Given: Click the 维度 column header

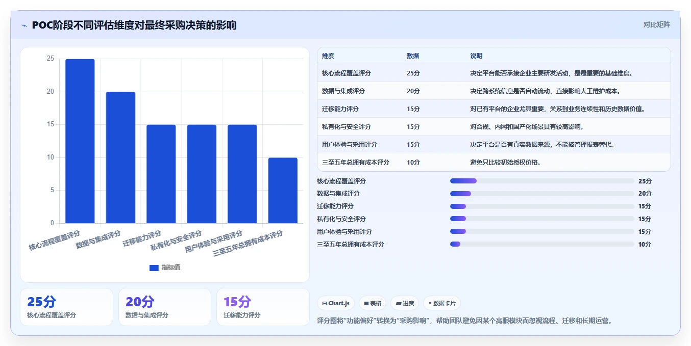Looking at the screenshot, I should tap(328, 56).
